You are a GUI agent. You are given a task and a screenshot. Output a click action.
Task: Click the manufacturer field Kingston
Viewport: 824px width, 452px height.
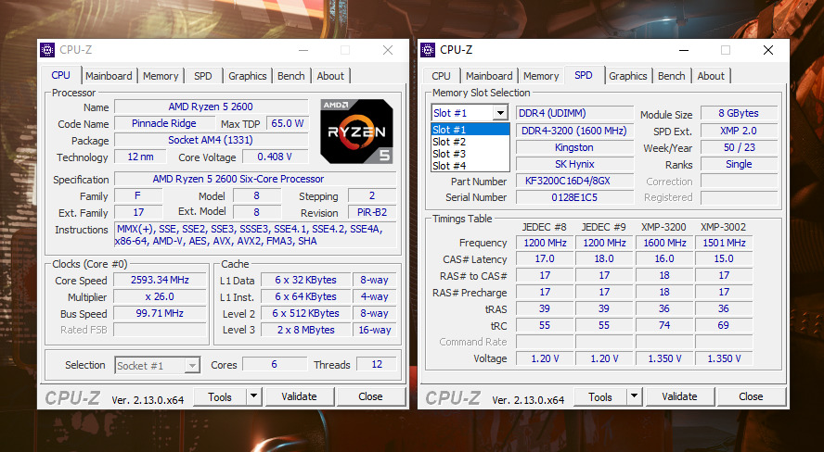pyautogui.click(x=574, y=147)
